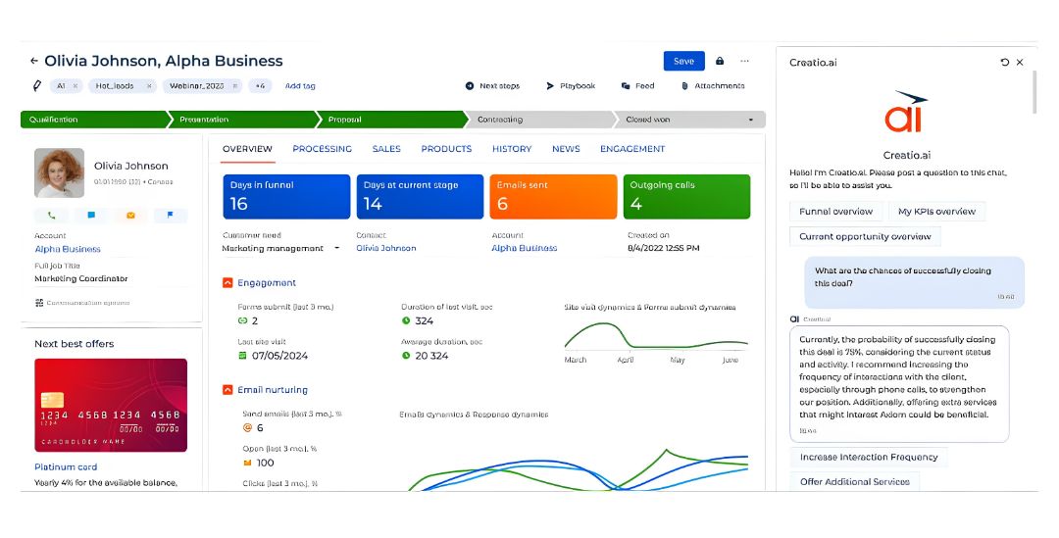Click the Emails sent tile
This screenshot has width=1059, height=538.
point(553,196)
